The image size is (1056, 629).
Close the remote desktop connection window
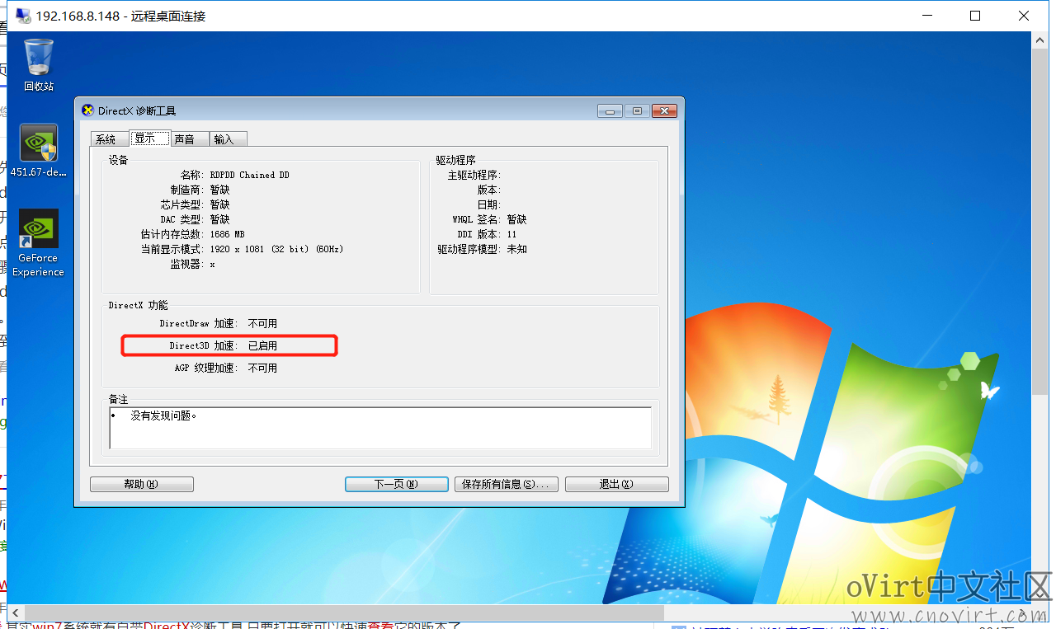click(1025, 16)
